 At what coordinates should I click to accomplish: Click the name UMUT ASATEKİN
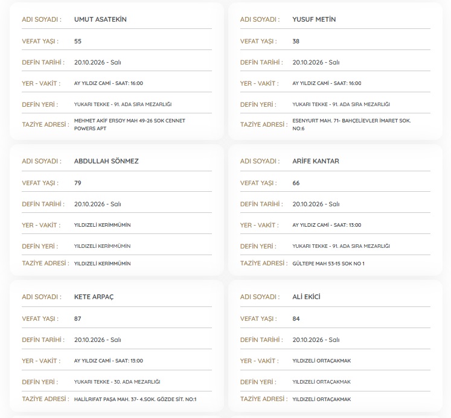click(100, 19)
